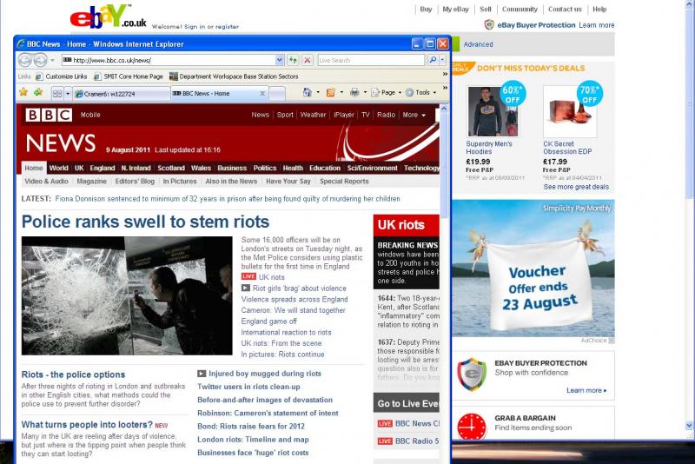Click Sport in BBC top navigation
This screenshot has height=464, width=695.
[x=285, y=115]
